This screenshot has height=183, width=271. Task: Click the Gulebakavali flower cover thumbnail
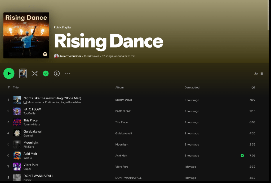pyautogui.click(x=17, y=133)
